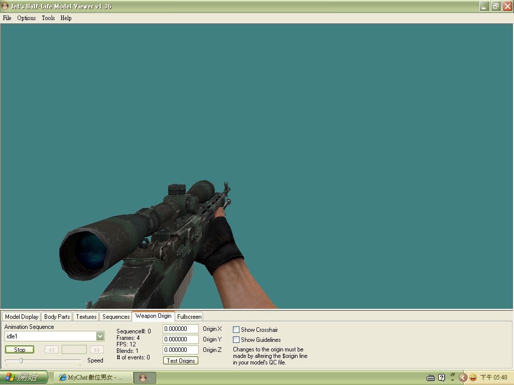The height and width of the screenshot is (385, 514).
Task: Switch to the MyChat taskbar window
Action: tap(93, 377)
